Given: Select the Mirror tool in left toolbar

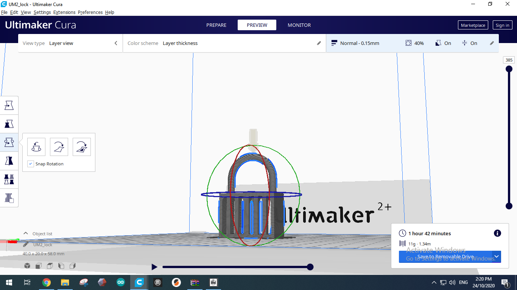Looking at the screenshot, I should [x=9, y=161].
